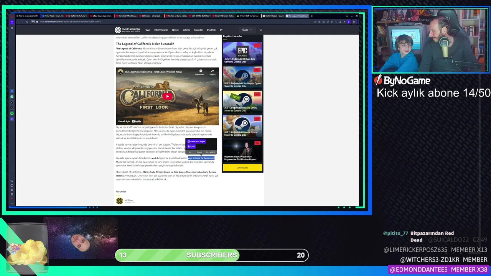This screenshot has height=276, width=491.
Task: Click the Opera logo menu icon
Action: pos(12,16)
